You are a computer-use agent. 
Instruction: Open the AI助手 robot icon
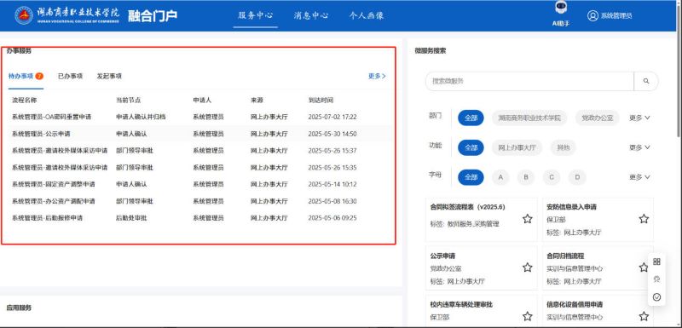[x=561, y=9]
